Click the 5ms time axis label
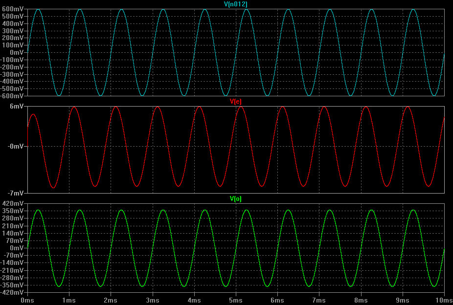 point(236,301)
